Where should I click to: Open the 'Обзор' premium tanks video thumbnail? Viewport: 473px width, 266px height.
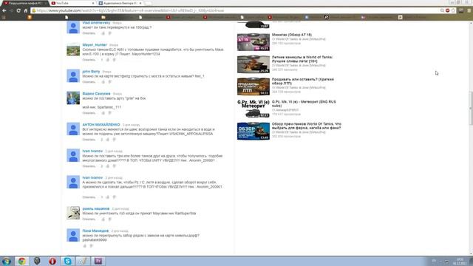pyautogui.click(x=253, y=132)
